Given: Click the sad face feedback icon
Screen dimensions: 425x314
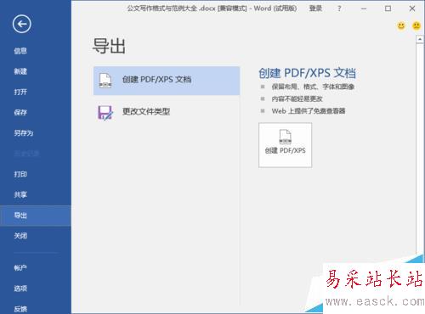Looking at the screenshot, I should (x=416, y=26).
